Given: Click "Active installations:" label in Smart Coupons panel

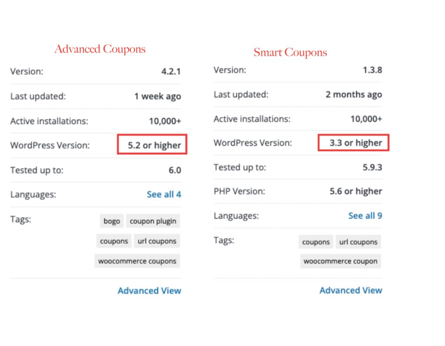Looking at the screenshot, I should pos(252,119).
